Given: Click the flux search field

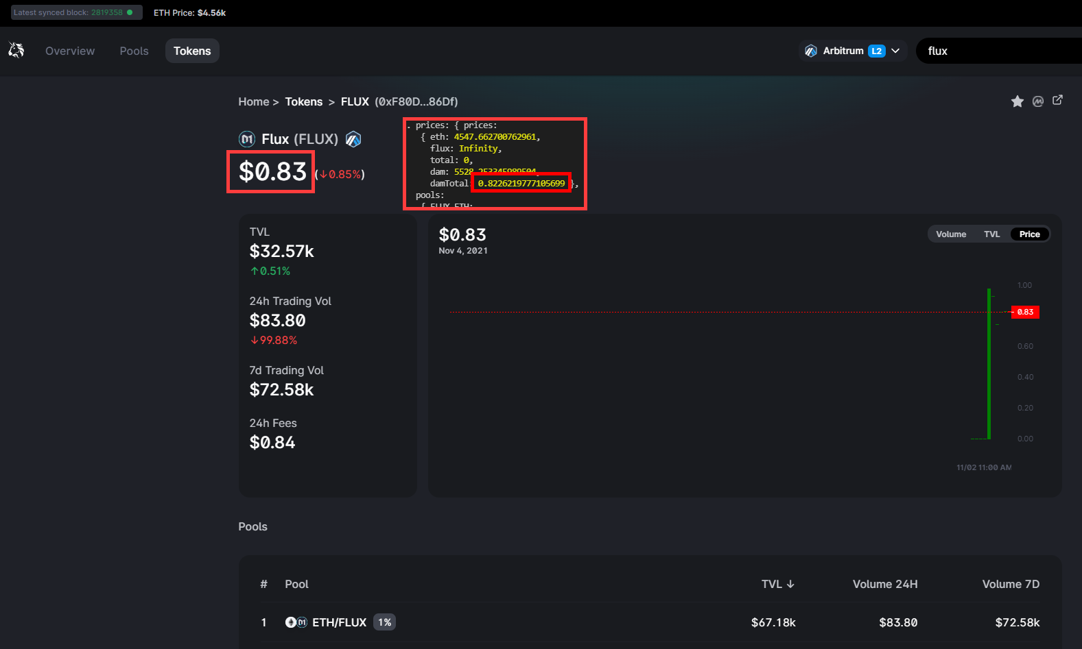Looking at the screenshot, I should point(999,51).
